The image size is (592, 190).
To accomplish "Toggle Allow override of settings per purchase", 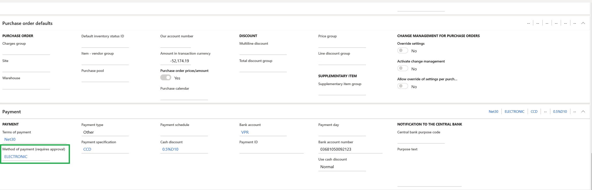I will (x=402, y=86).
